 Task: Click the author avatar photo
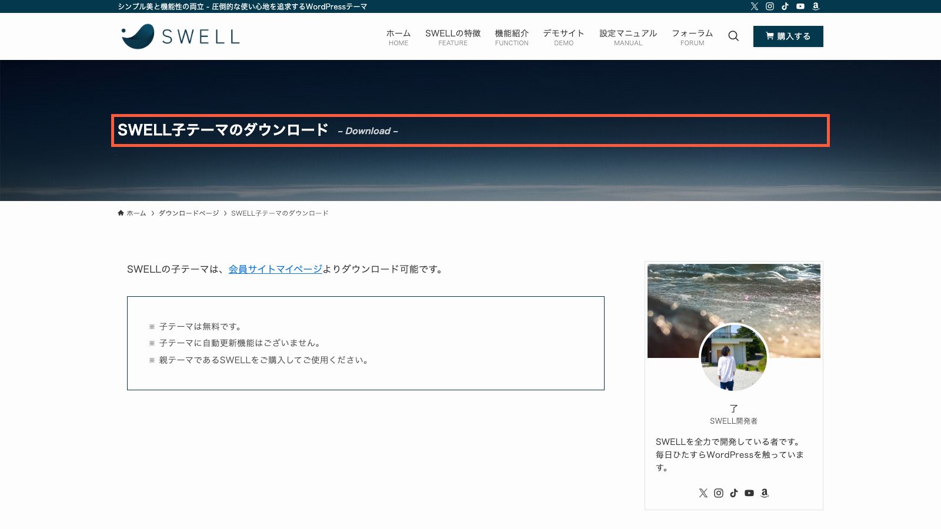click(x=734, y=357)
